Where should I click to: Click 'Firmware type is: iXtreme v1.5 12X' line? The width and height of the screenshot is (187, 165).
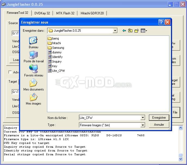point(36,139)
